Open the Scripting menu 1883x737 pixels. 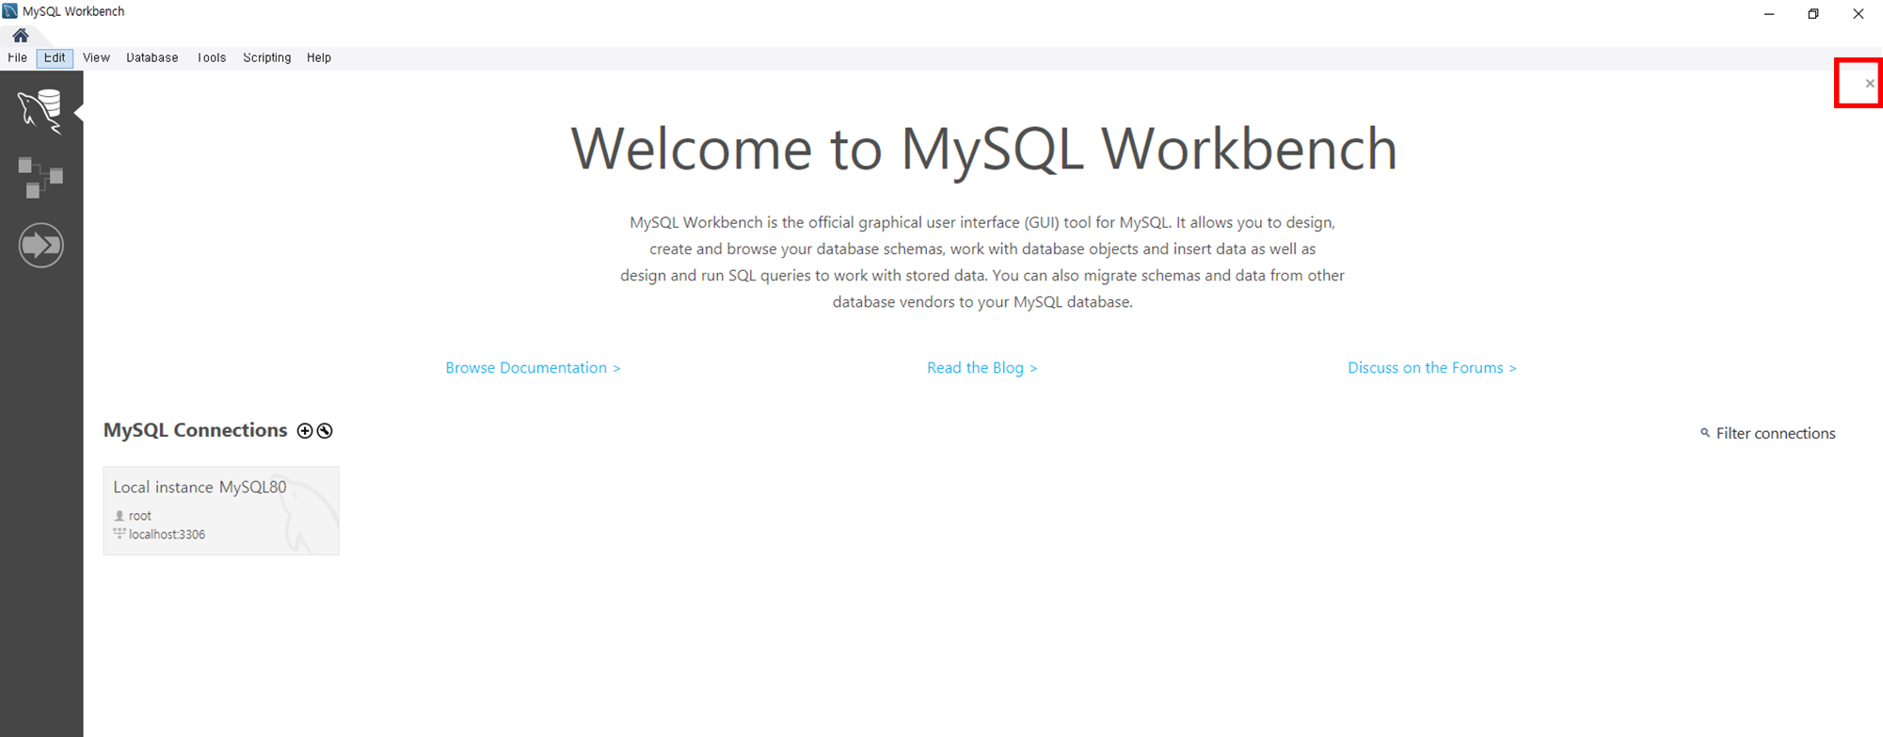coord(266,57)
